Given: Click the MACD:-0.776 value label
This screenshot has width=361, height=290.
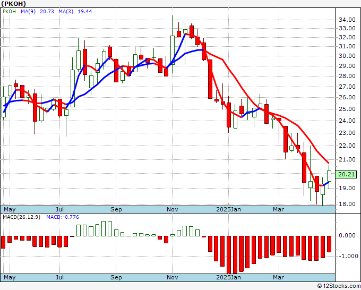Looking at the screenshot, I should click(x=63, y=217).
